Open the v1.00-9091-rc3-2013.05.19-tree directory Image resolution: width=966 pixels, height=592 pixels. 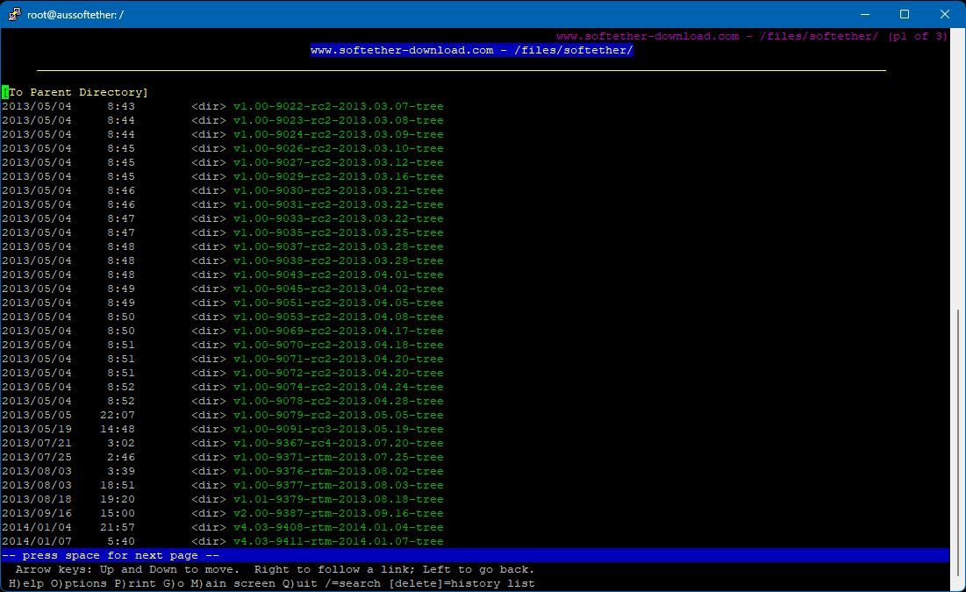coord(338,429)
